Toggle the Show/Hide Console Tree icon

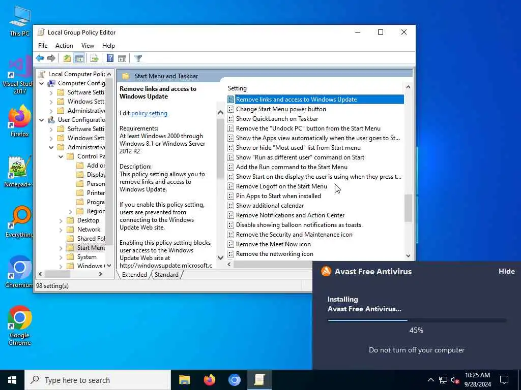(x=79, y=58)
